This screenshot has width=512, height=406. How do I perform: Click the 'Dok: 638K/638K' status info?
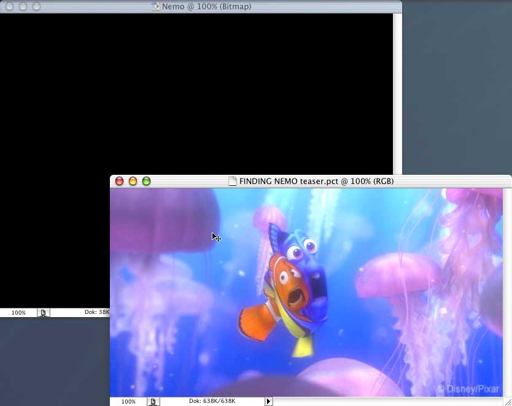coord(212,401)
